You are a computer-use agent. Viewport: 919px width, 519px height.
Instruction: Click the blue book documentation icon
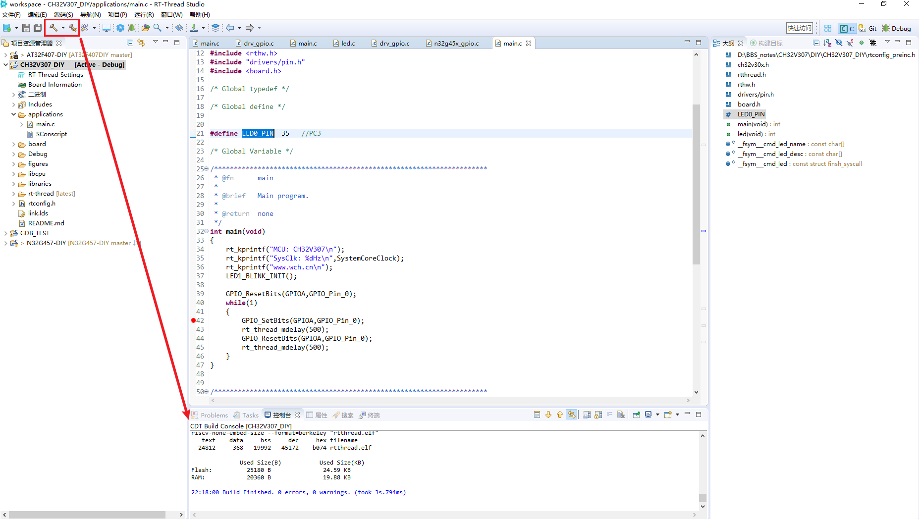(x=179, y=28)
